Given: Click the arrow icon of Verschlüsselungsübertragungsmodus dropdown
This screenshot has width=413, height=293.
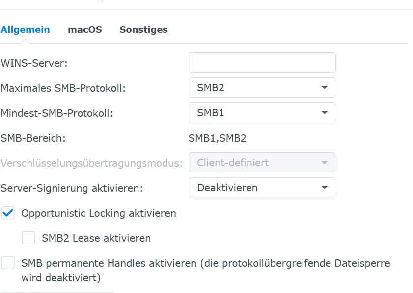Looking at the screenshot, I should tap(325, 162).
